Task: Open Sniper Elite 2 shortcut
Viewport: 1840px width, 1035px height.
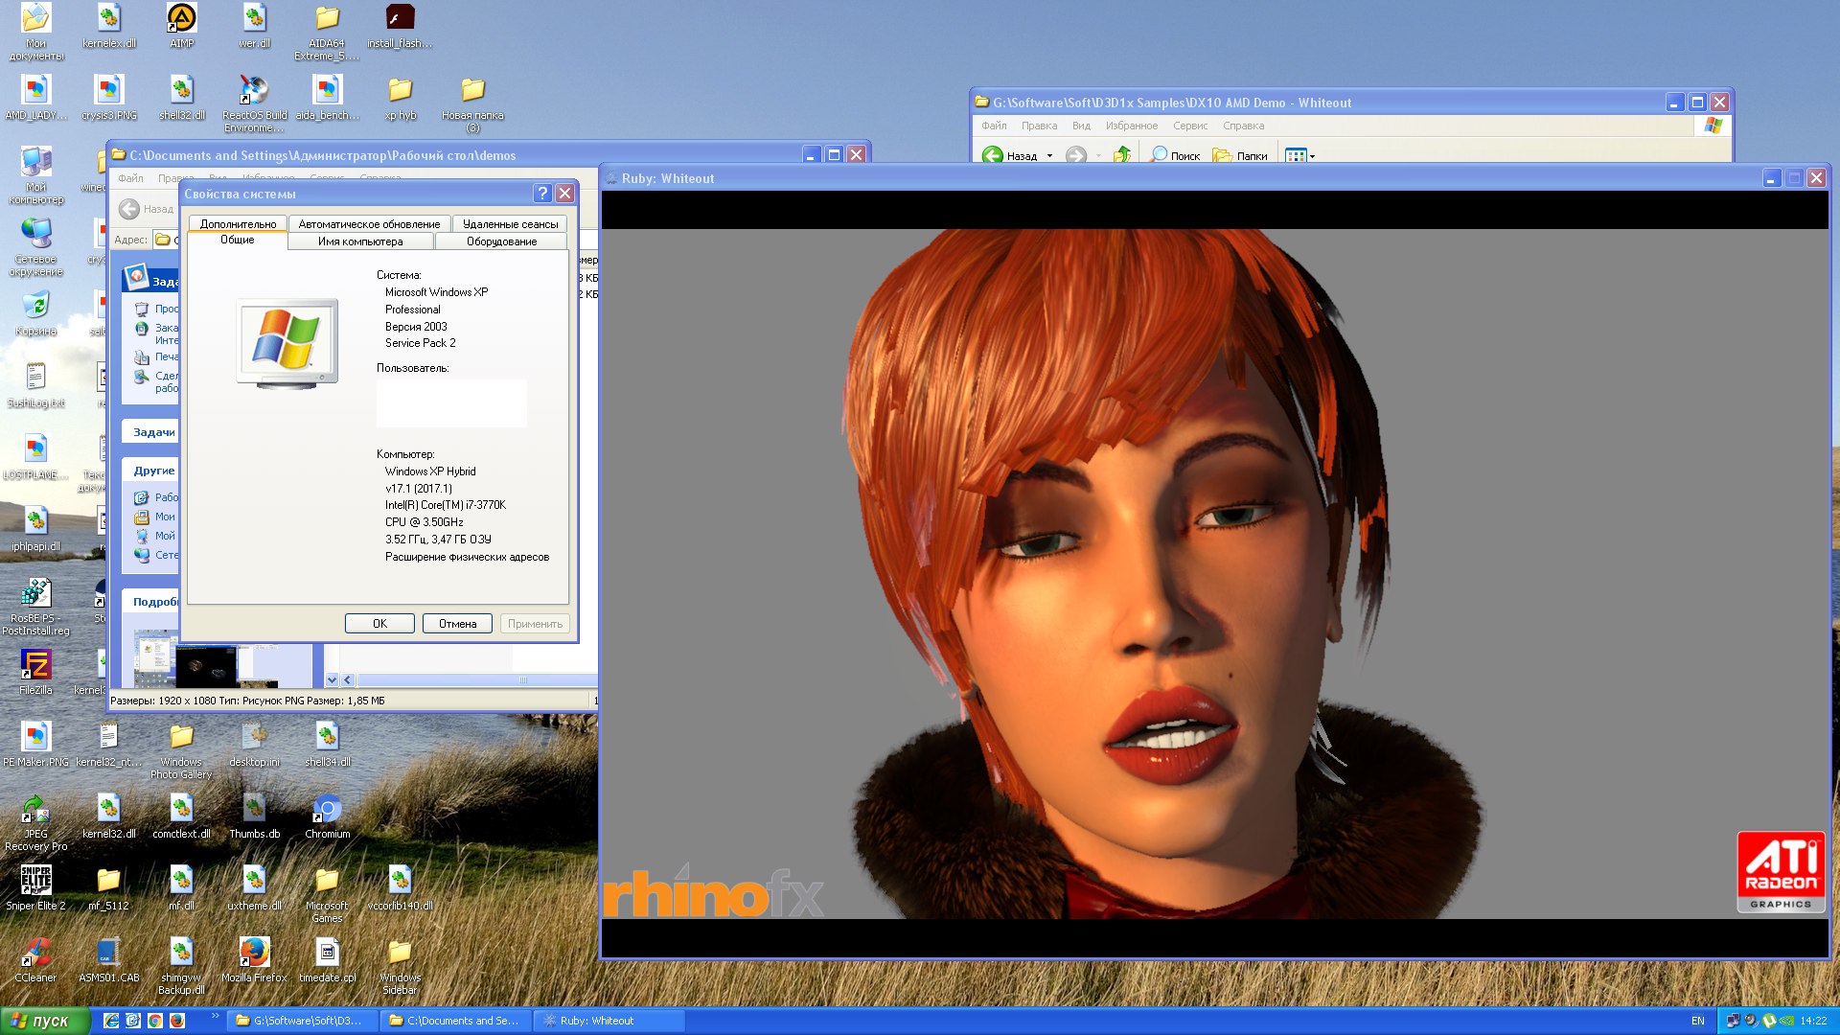Action: coord(36,888)
